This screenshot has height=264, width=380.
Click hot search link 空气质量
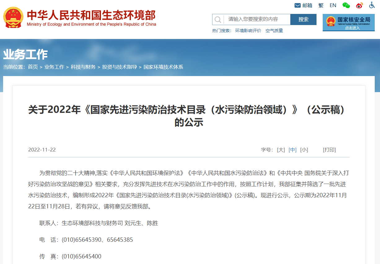pyautogui.click(x=274, y=31)
